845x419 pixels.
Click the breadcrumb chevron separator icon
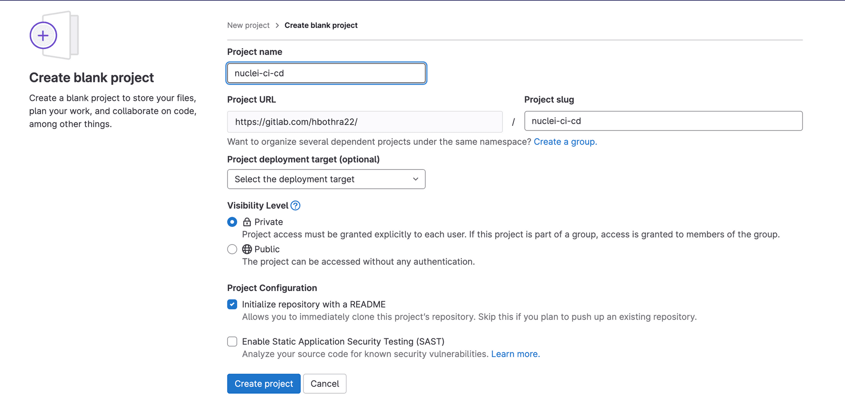(277, 25)
